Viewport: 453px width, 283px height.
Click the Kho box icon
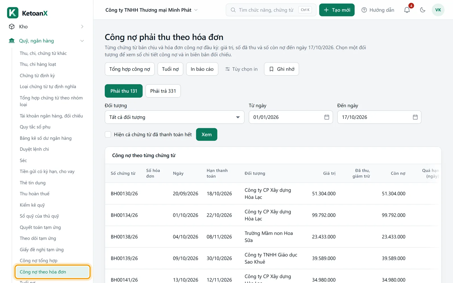click(12, 27)
